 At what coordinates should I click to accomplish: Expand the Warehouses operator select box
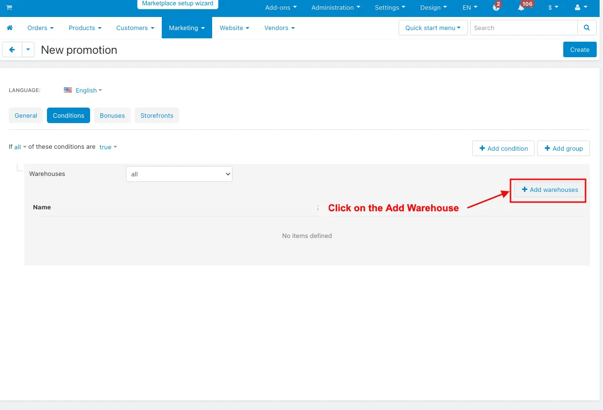[179, 174]
